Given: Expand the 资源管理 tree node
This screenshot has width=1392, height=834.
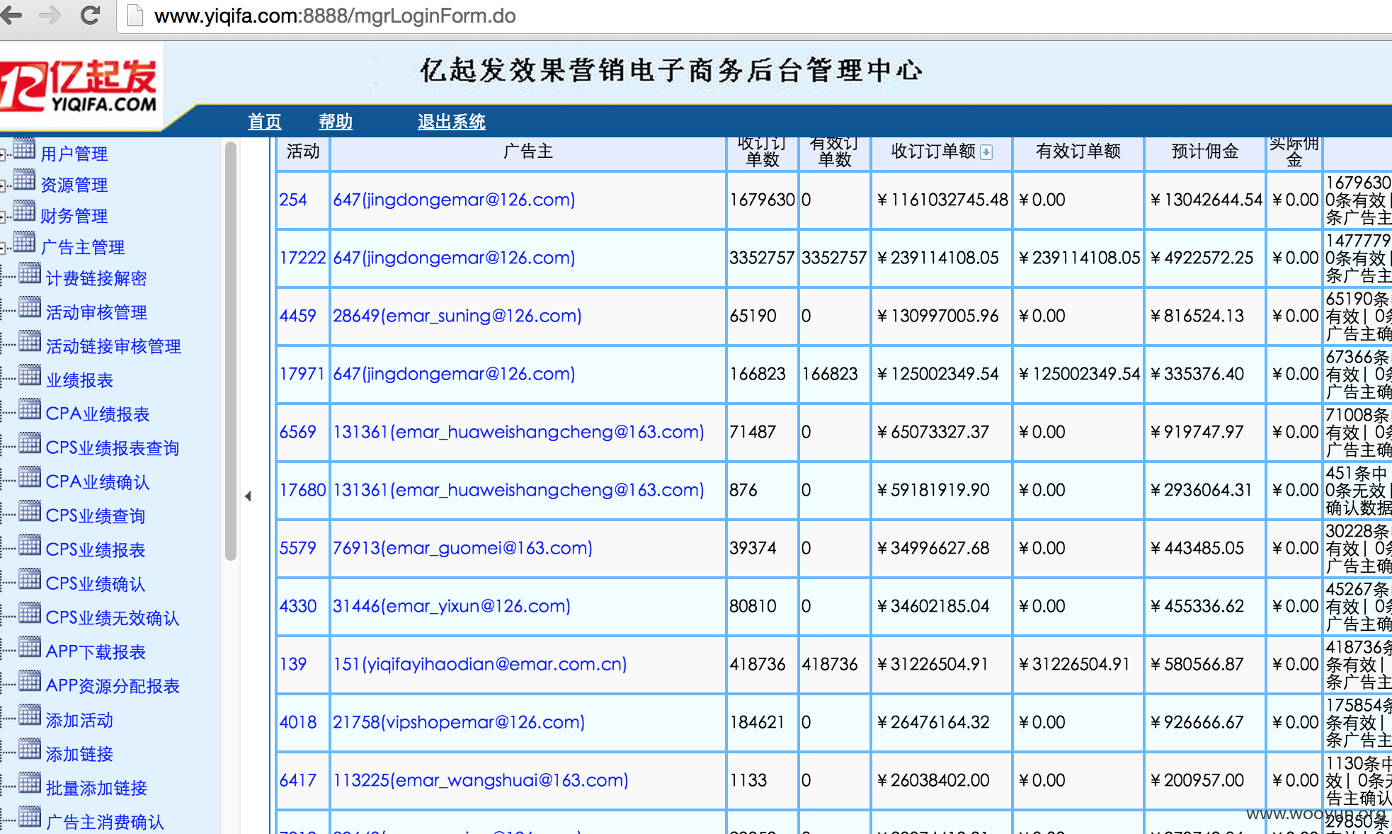Looking at the screenshot, I should [3, 185].
